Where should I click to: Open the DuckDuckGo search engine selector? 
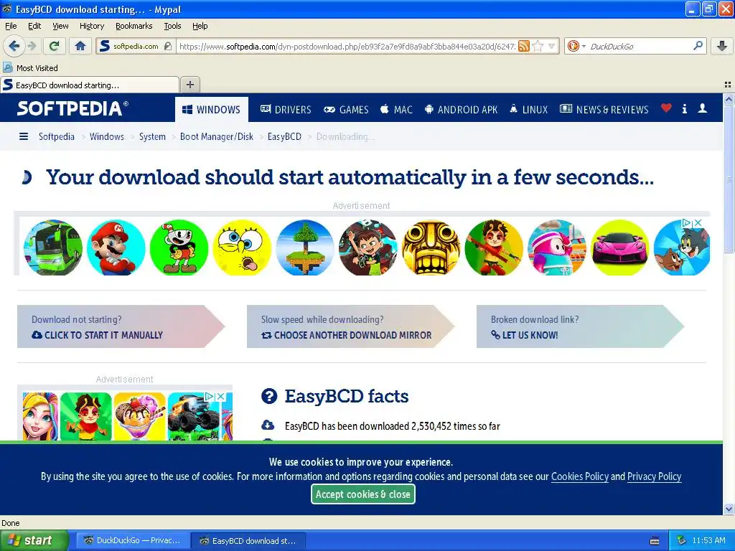click(x=576, y=46)
